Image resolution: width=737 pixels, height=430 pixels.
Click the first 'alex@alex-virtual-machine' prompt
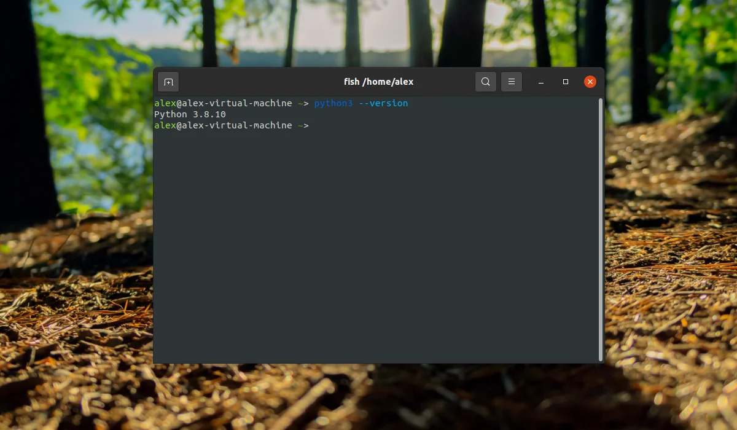tap(223, 103)
